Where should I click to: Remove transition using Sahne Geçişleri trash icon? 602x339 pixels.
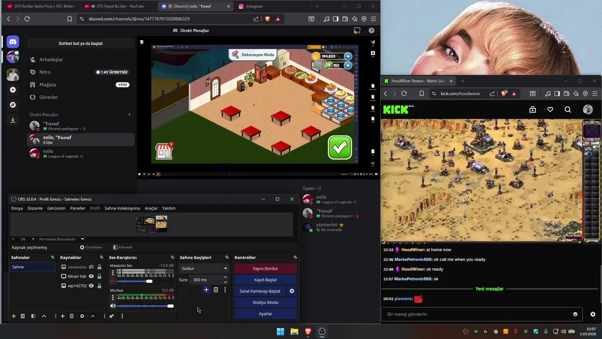point(216,290)
